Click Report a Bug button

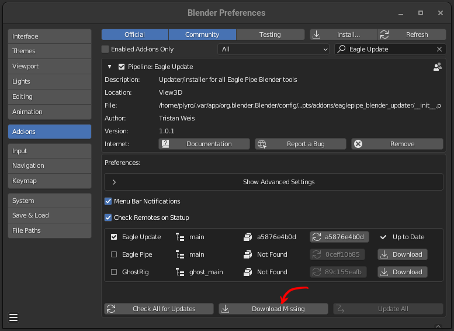(300, 144)
